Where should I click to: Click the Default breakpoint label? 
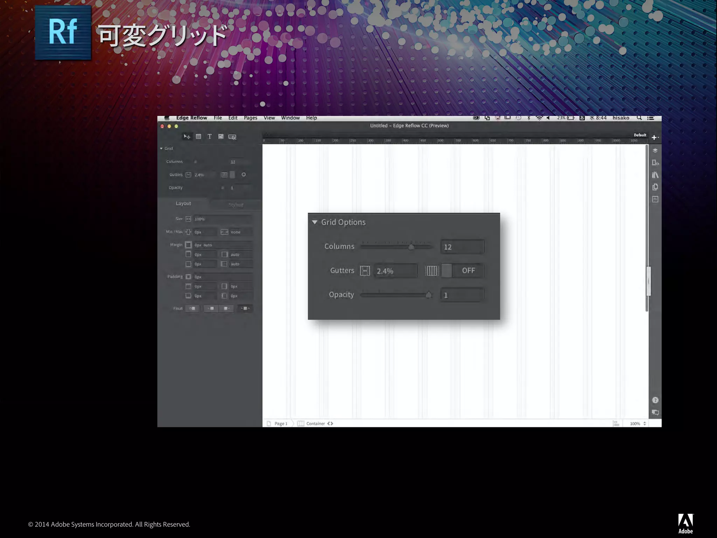point(640,135)
